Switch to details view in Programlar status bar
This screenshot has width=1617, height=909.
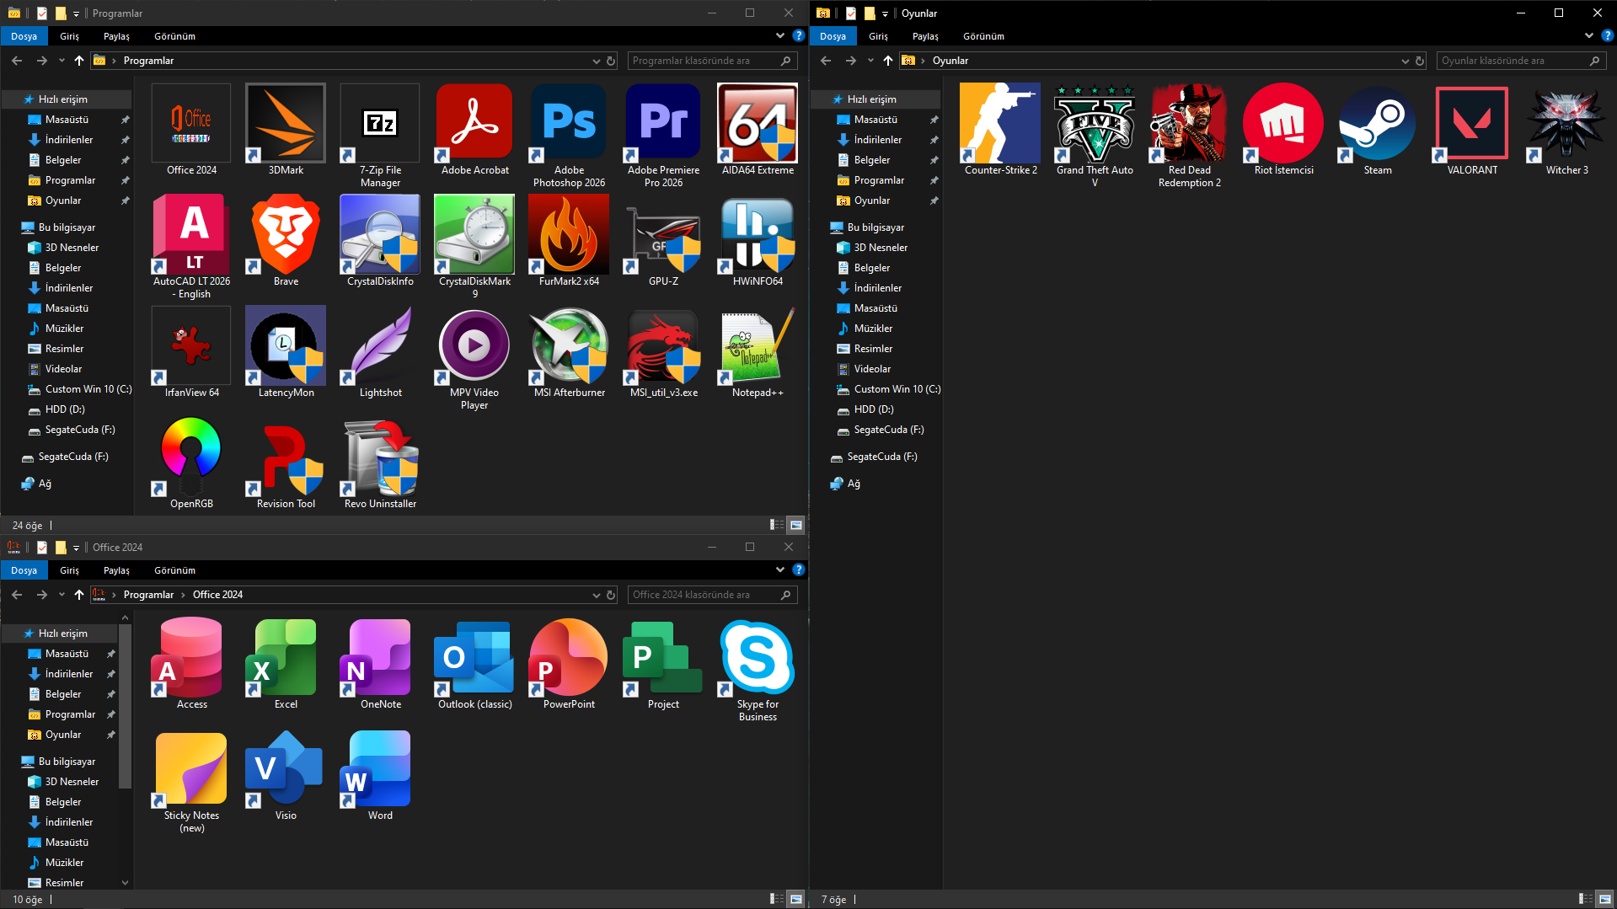776,525
